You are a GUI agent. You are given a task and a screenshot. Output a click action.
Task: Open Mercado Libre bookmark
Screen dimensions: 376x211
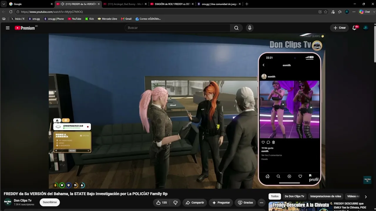(x=108, y=19)
